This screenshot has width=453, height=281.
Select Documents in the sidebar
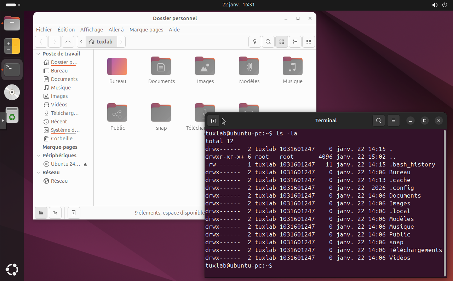point(64,79)
